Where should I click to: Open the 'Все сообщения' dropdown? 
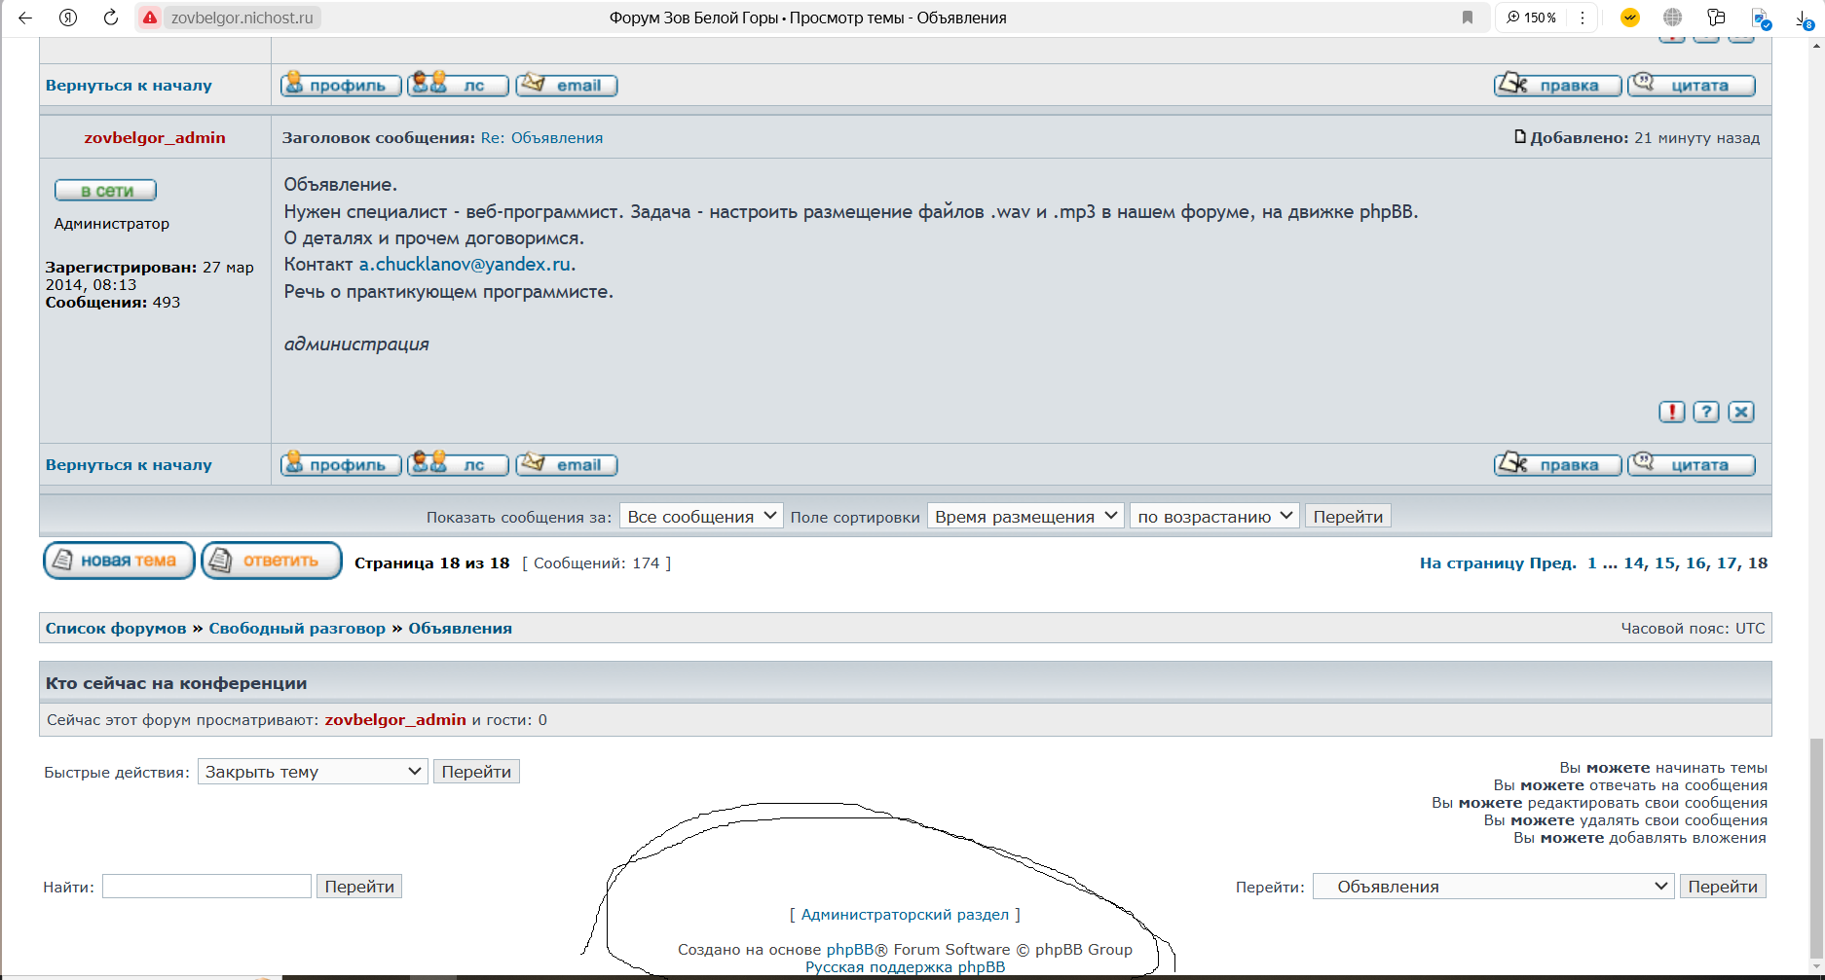701,516
